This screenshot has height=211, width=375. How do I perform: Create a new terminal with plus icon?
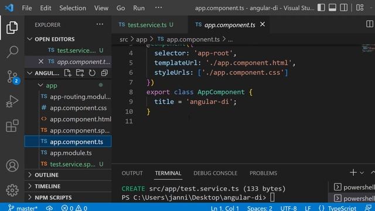point(353,172)
